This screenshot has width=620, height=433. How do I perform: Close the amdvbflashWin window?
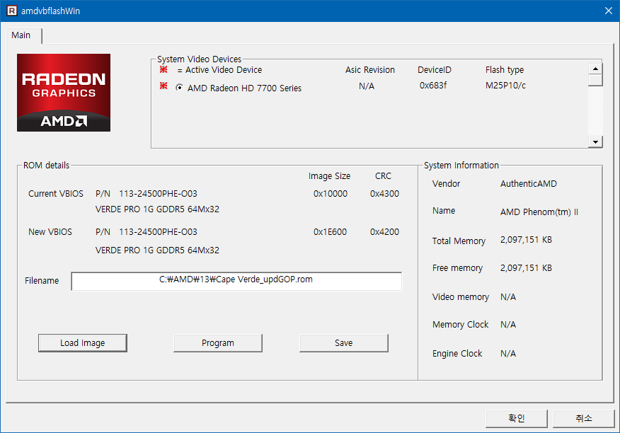tap(609, 11)
